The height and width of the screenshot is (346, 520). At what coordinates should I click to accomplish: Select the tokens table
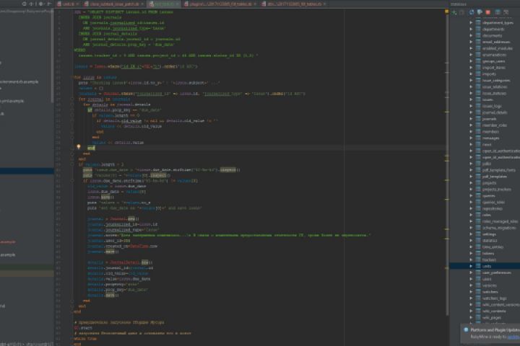[488, 253]
